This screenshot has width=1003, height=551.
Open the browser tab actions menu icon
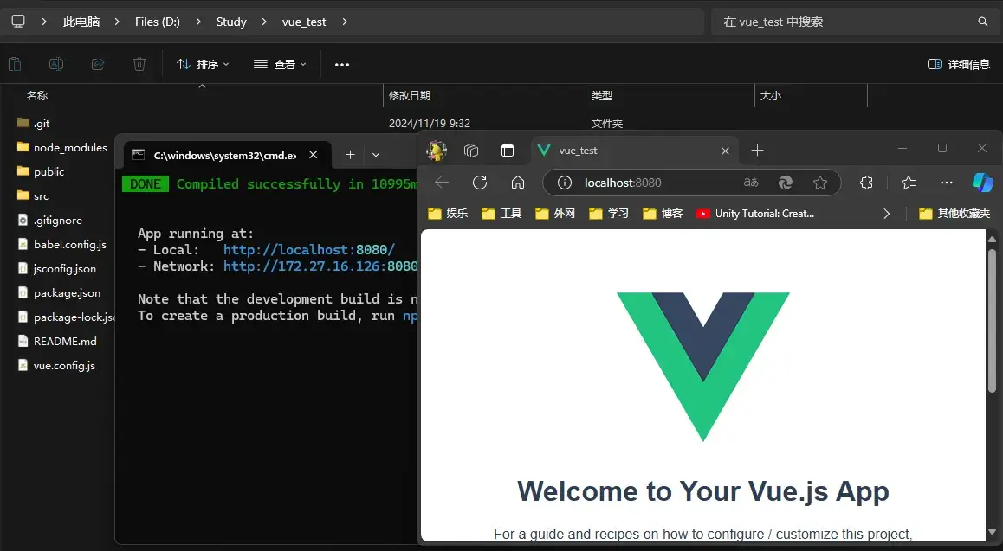(x=508, y=151)
